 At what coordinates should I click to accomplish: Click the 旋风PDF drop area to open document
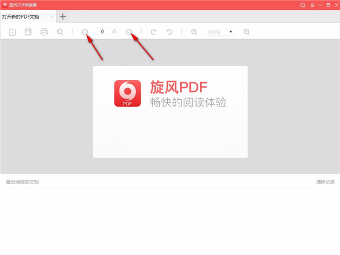(170, 112)
